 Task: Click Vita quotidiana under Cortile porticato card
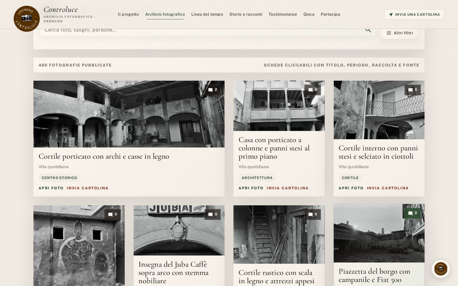(x=54, y=167)
